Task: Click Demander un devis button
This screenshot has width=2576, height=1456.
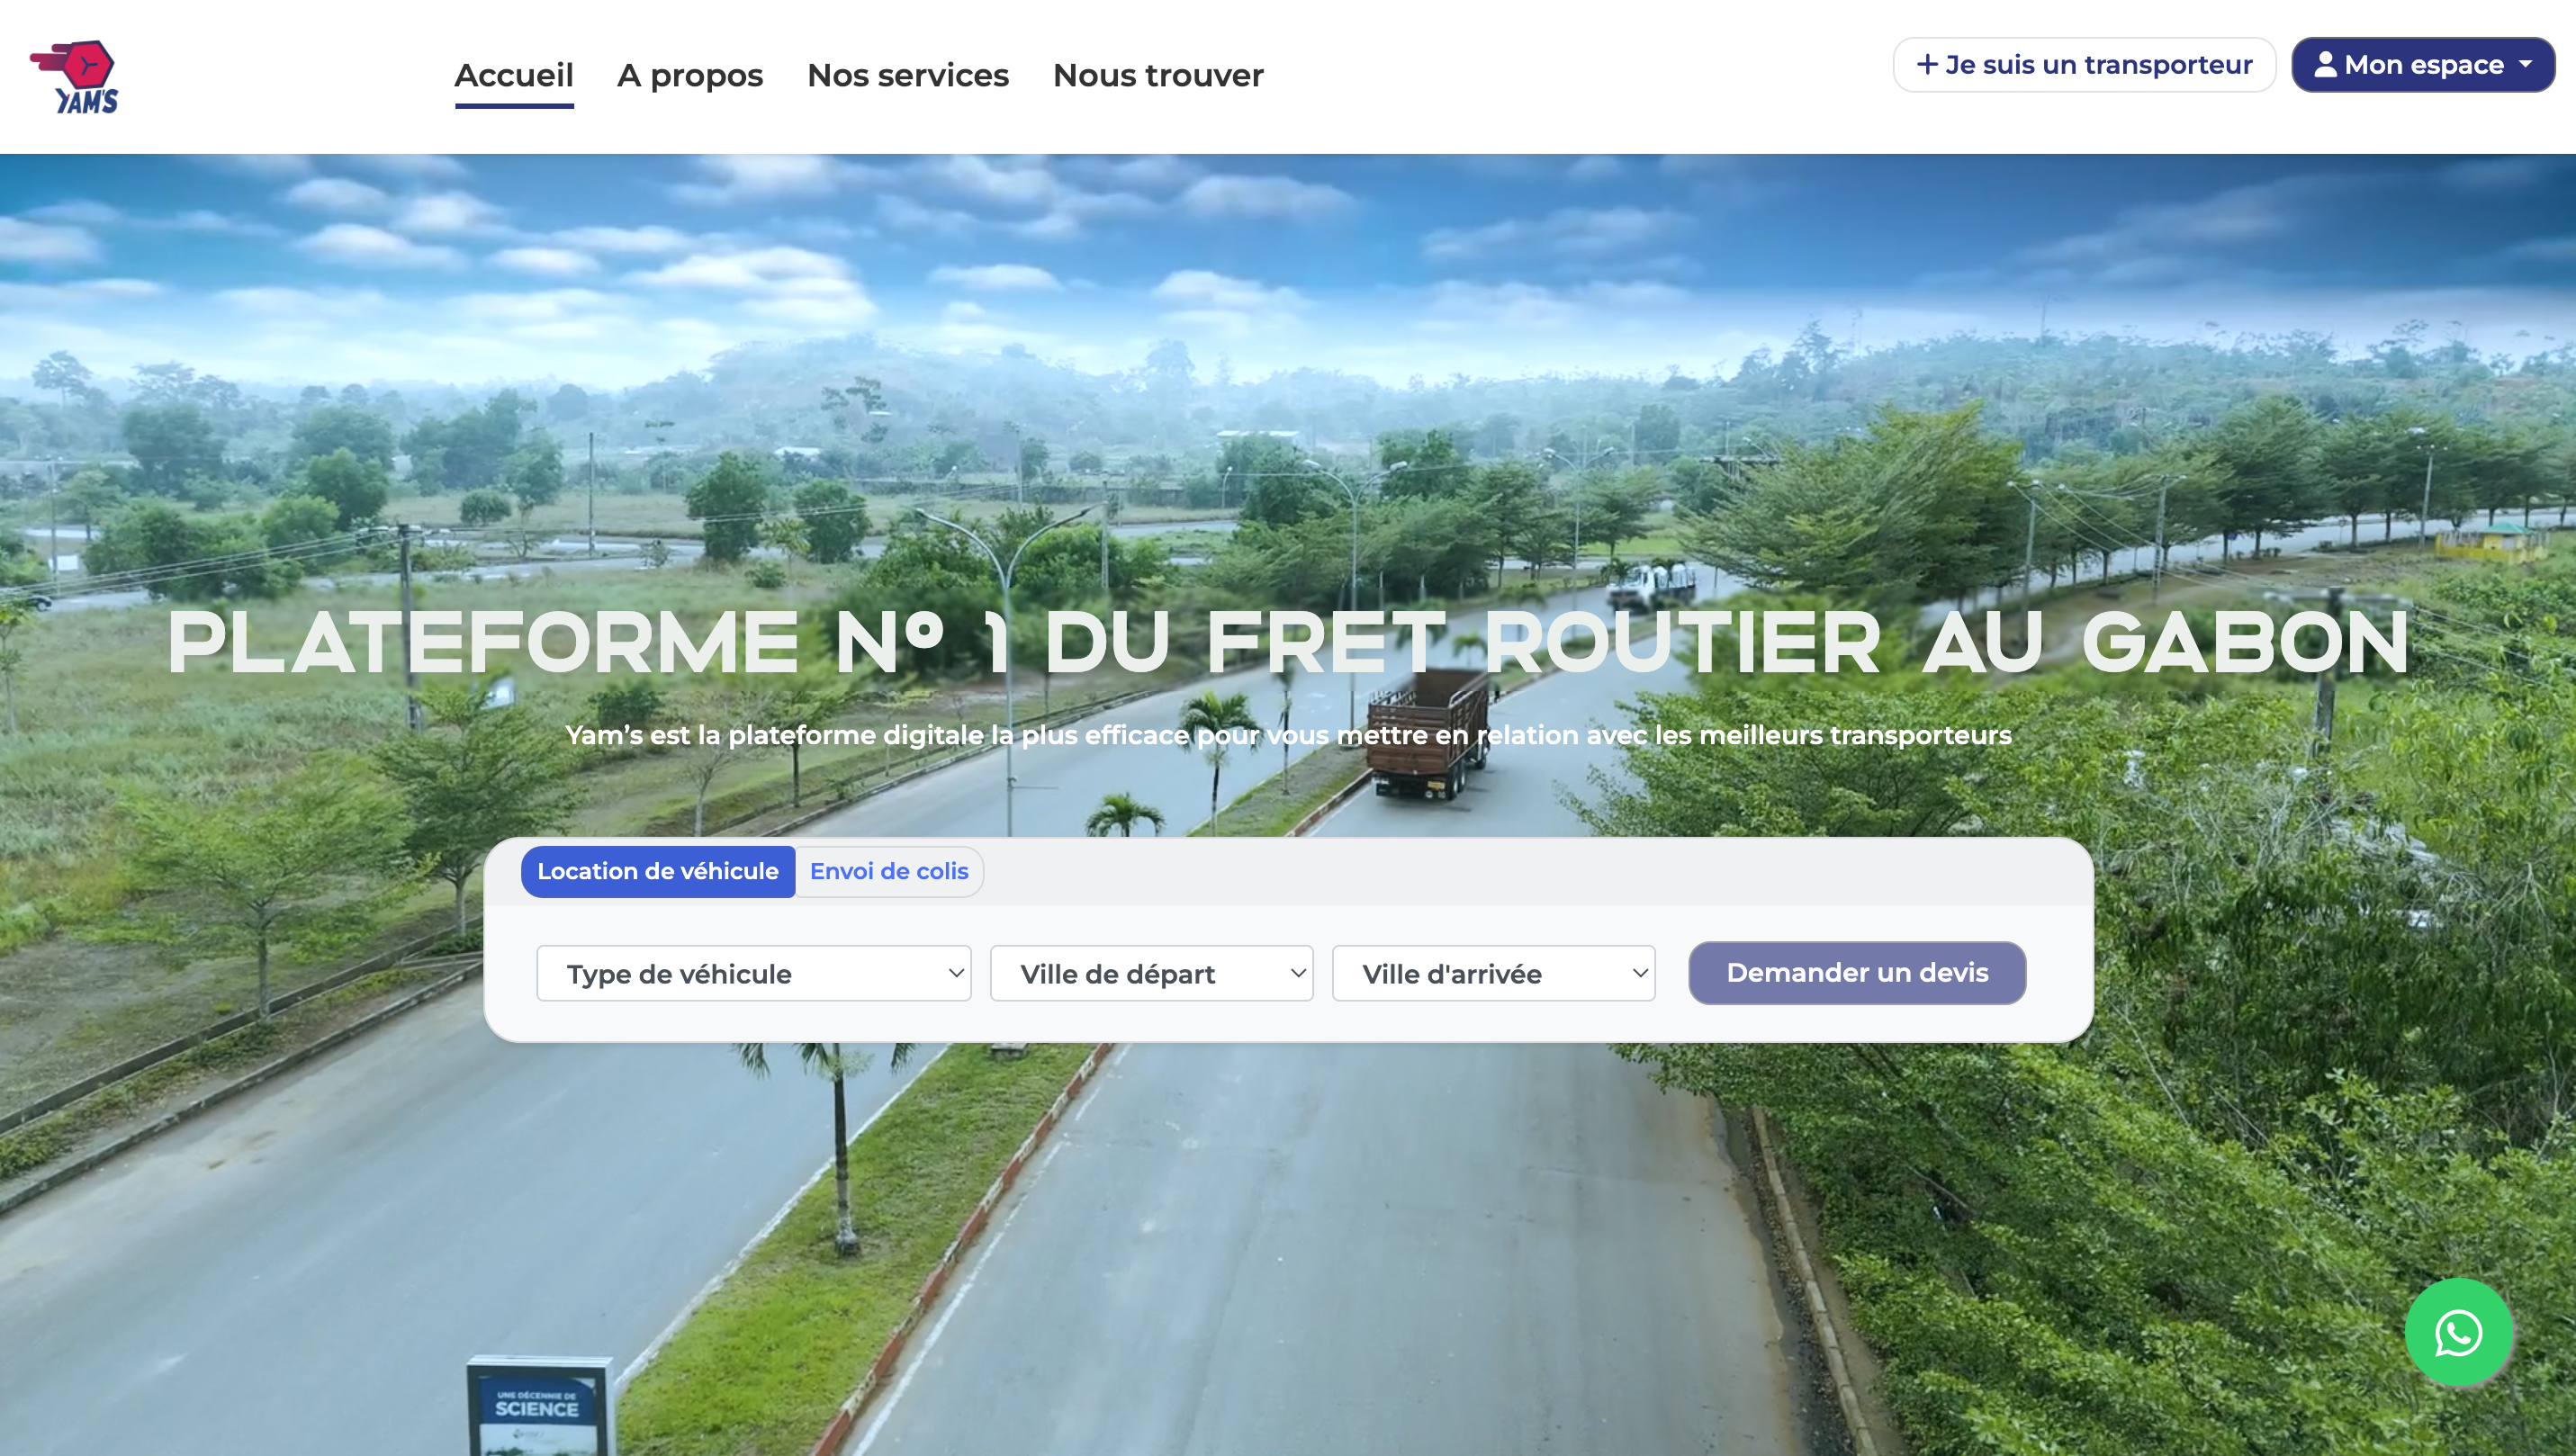Action: [1857, 973]
